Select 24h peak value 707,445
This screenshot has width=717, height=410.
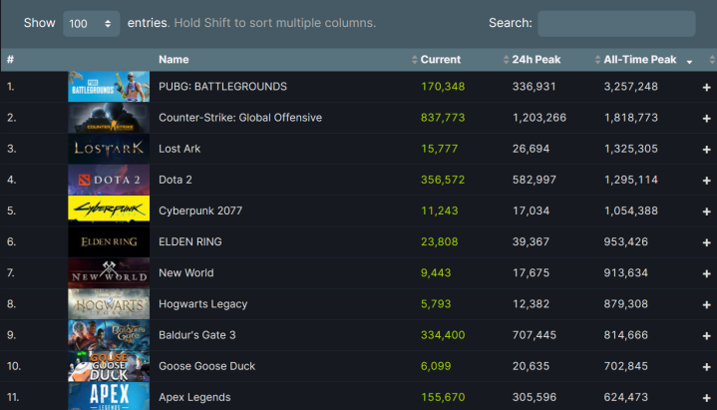click(x=535, y=335)
